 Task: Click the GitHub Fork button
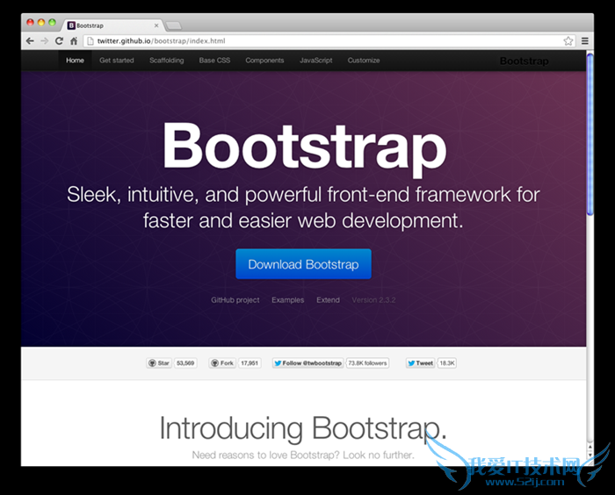[222, 363]
